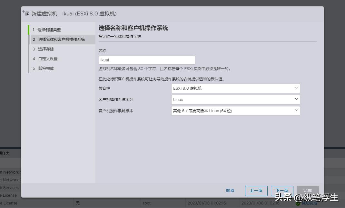The width and height of the screenshot is (345, 208).
Task: Click the 客户机操作系统系列 label
Action: point(116,100)
